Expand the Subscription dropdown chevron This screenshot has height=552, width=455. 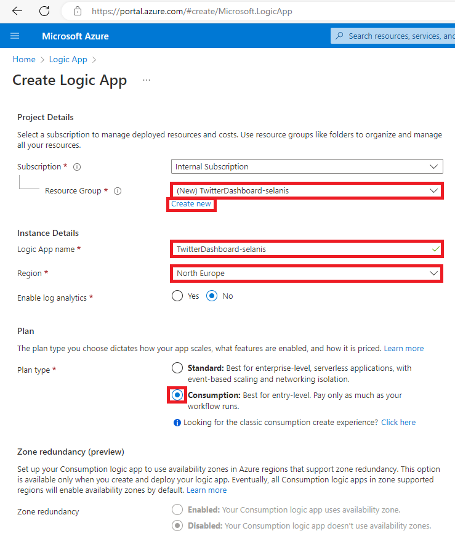pyautogui.click(x=433, y=166)
